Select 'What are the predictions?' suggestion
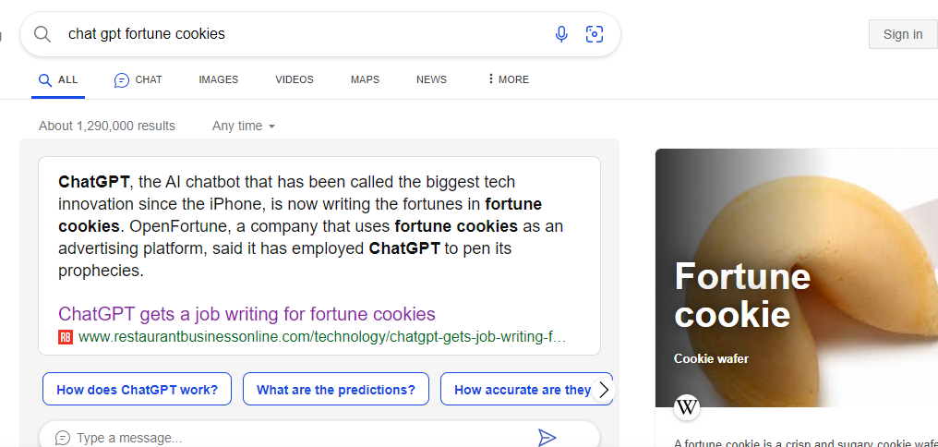This screenshot has width=938, height=447. coord(336,390)
